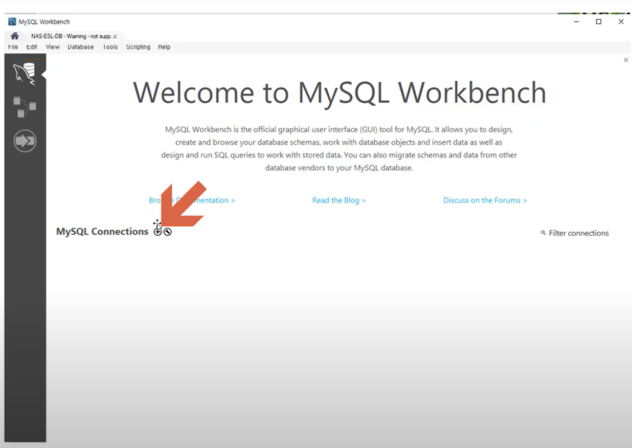Open the Edit menu
The image size is (632, 448).
click(32, 47)
